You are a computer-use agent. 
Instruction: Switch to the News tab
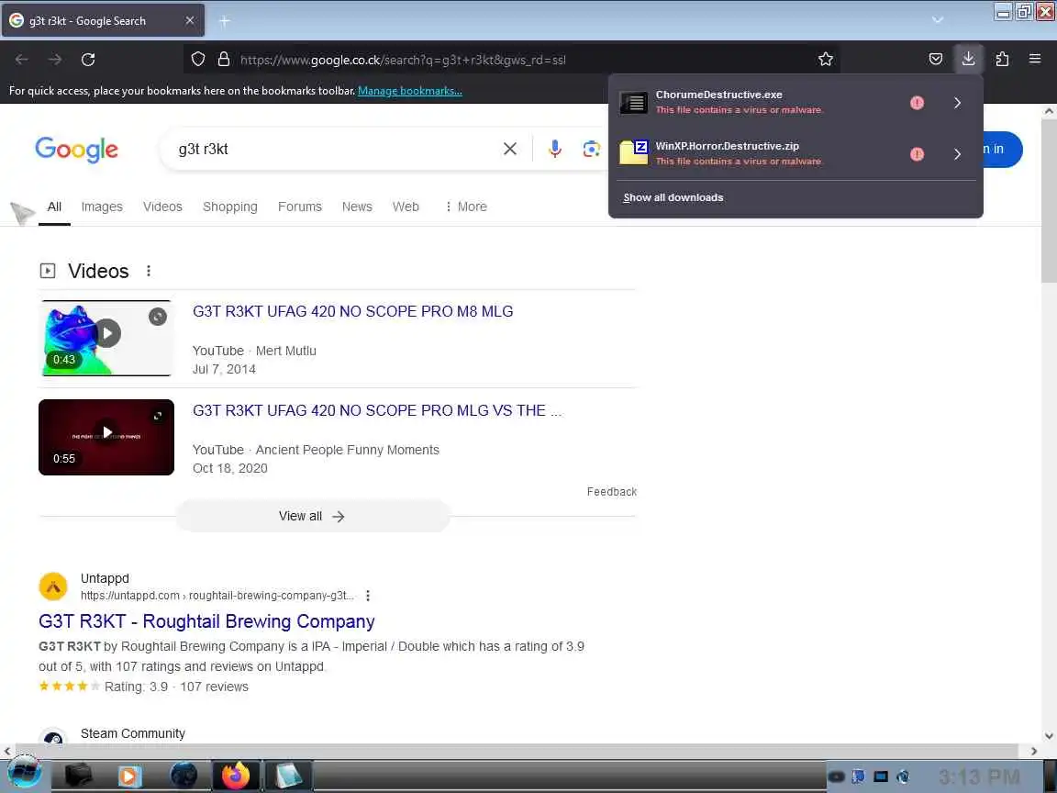point(357,207)
